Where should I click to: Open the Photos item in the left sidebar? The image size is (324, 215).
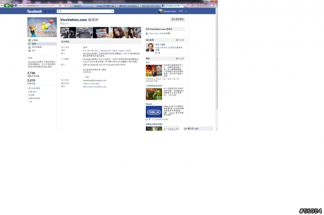click(x=32, y=51)
